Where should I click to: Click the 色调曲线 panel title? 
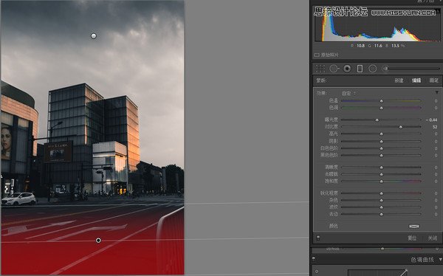(x=422, y=259)
